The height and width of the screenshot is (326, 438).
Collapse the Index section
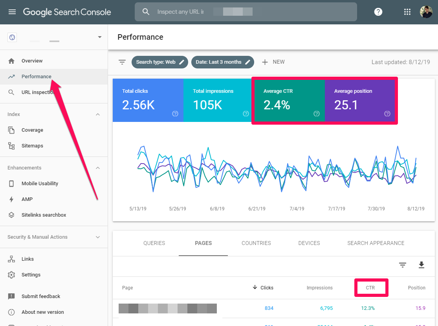(98, 114)
